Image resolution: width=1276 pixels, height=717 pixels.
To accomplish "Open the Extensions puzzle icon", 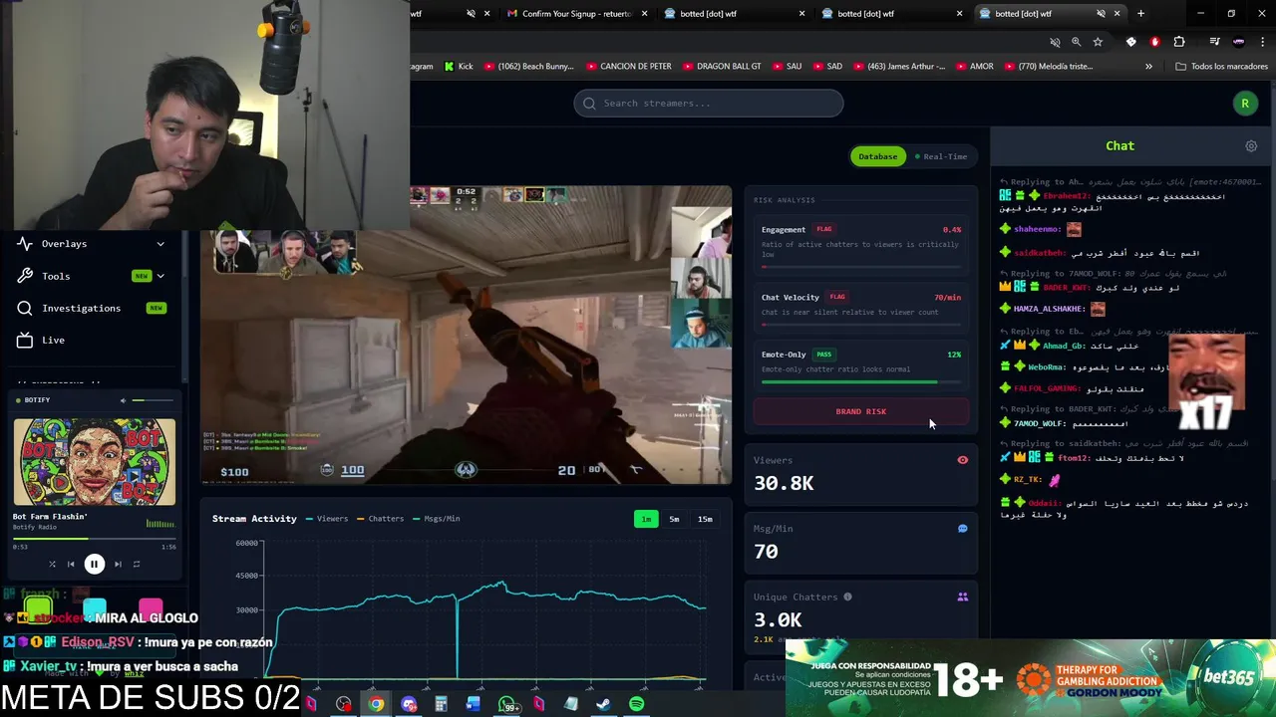I will [x=1179, y=42].
